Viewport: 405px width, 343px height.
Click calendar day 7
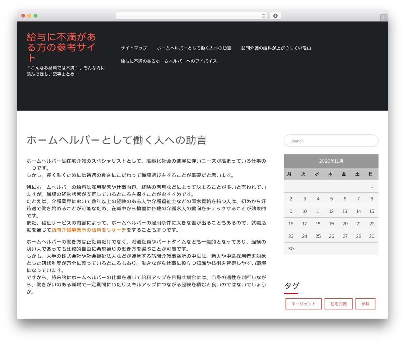pyautogui.click(x=358, y=199)
